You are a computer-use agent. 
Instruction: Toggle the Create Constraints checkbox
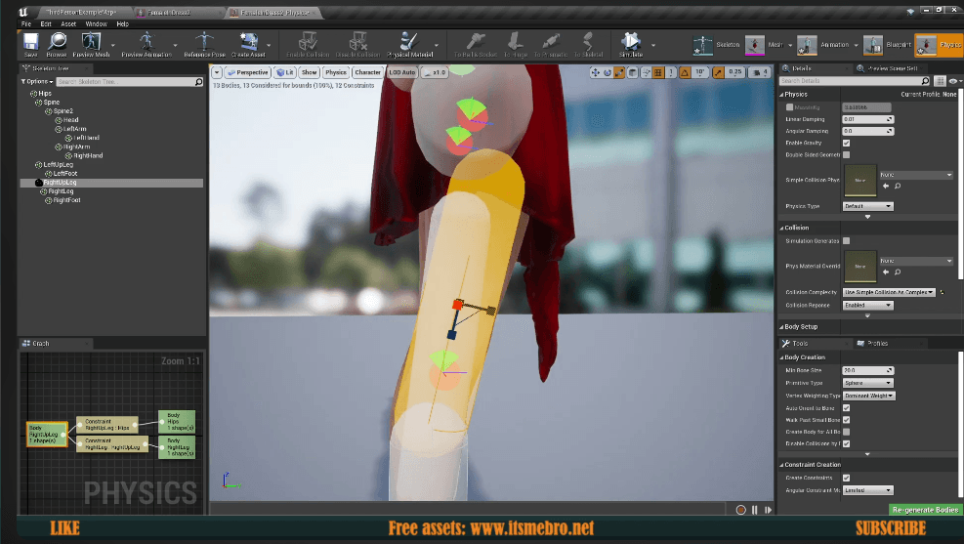[x=846, y=478]
